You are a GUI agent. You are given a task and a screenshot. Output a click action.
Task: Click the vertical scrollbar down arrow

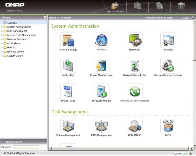point(194,146)
